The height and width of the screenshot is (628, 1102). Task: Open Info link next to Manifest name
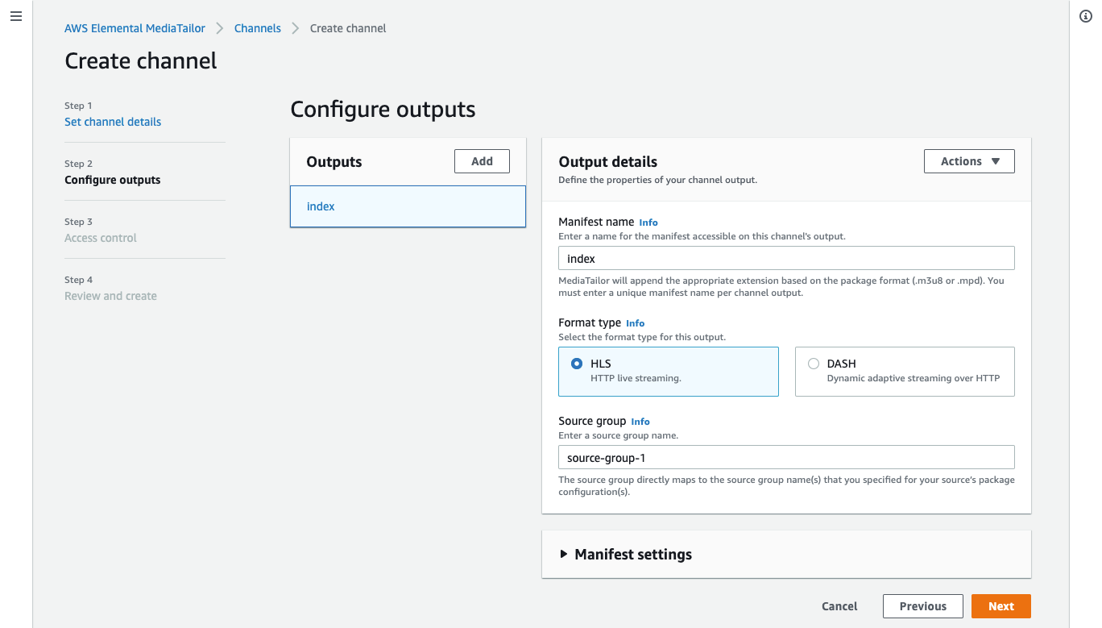648,223
